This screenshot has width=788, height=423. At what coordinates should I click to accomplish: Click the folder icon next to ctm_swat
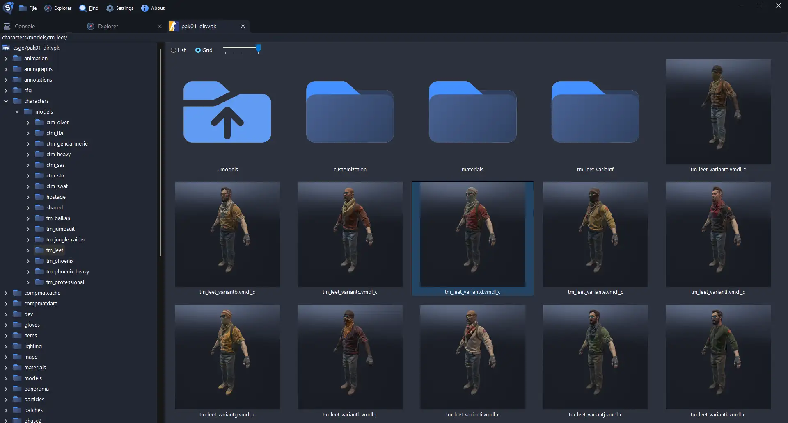(x=39, y=186)
